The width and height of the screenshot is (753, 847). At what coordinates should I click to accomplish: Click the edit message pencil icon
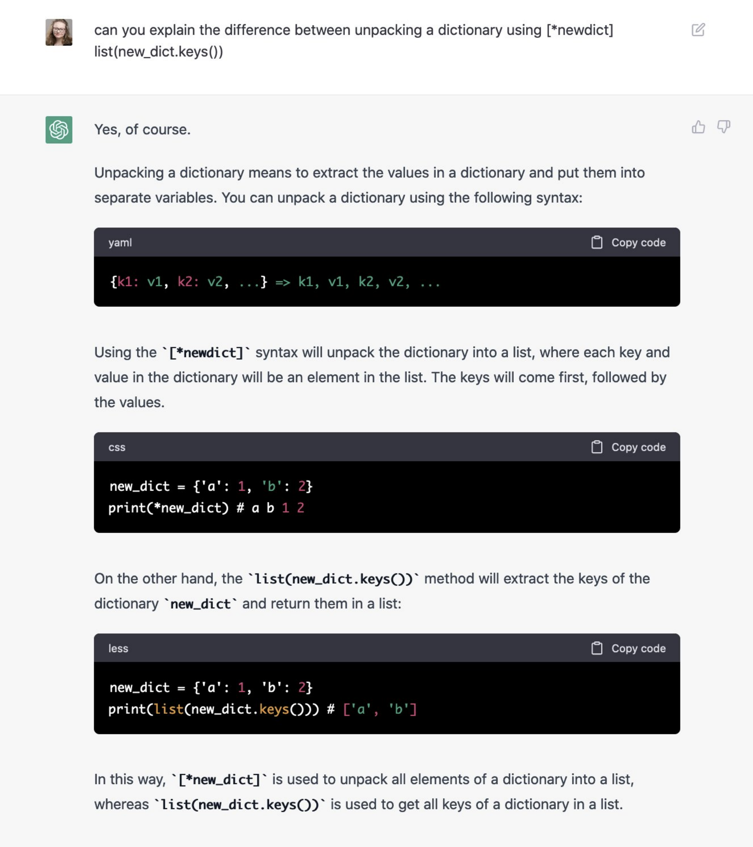point(698,30)
